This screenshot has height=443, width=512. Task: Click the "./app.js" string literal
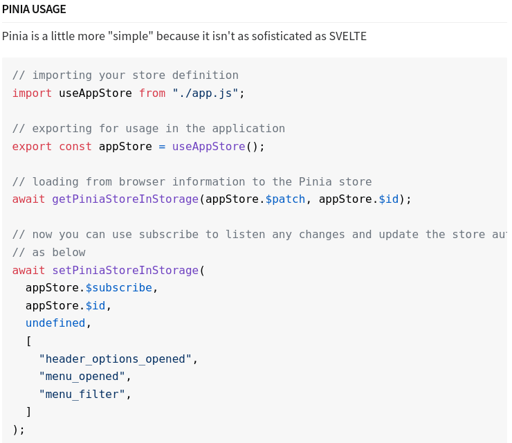[x=205, y=93]
